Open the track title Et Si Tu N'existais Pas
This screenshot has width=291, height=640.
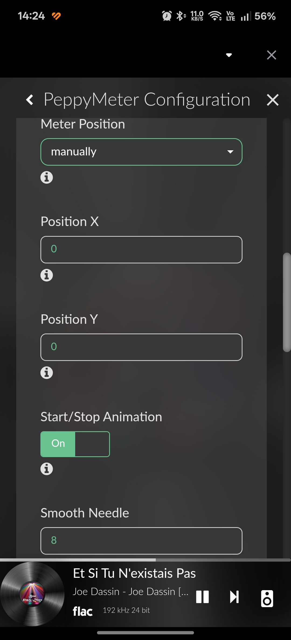134,573
